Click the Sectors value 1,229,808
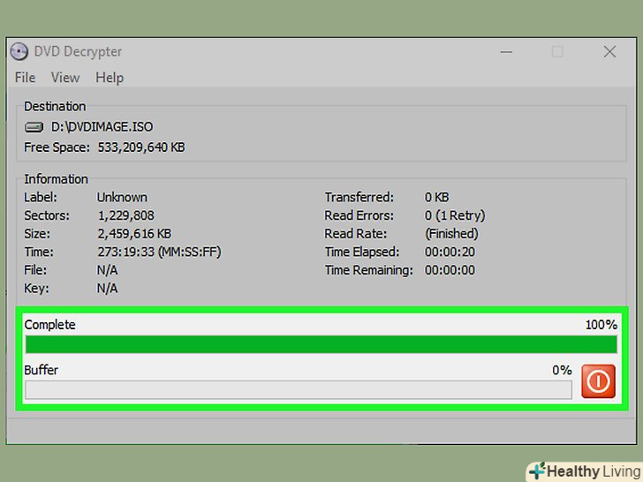Screen dimensions: 643x482 click(x=126, y=215)
